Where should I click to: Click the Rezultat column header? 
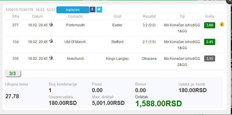[149, 16]
